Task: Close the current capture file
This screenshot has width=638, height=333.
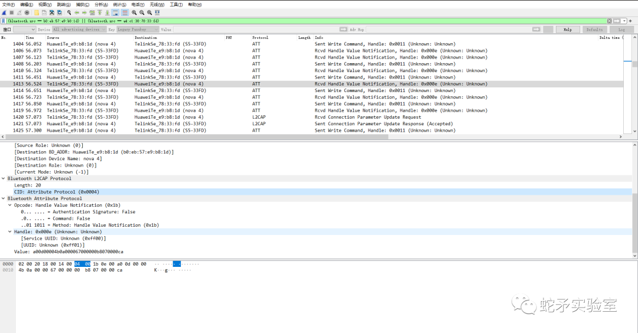Action: (x=51, y=12)
